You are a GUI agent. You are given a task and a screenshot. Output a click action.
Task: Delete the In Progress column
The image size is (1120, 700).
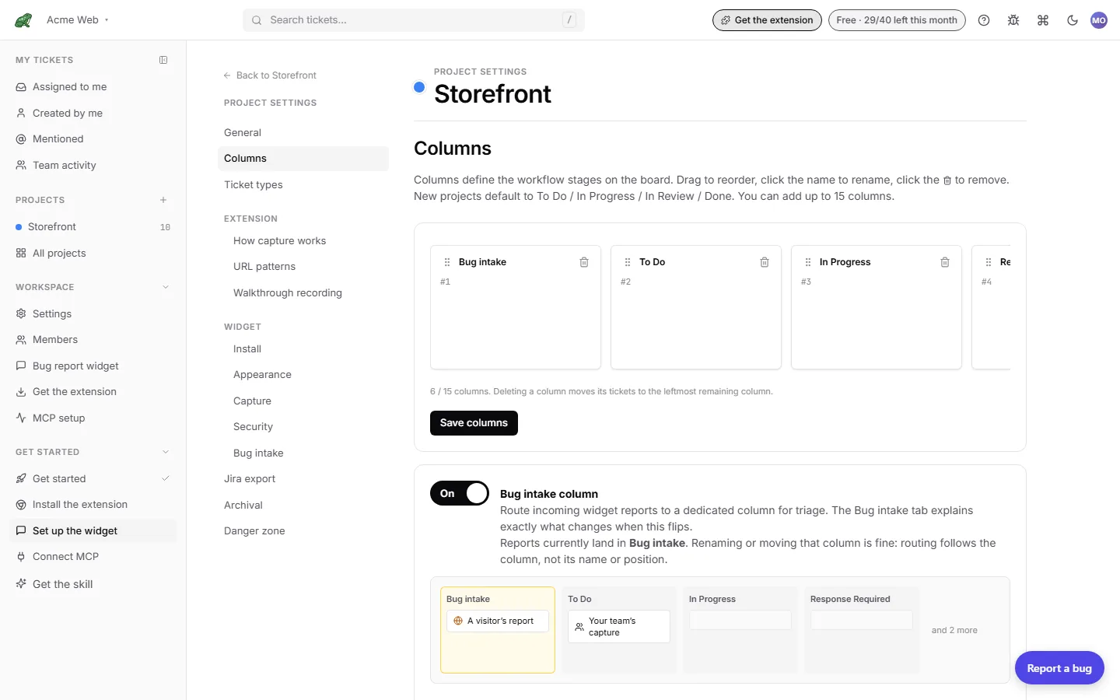click(945, 262)
